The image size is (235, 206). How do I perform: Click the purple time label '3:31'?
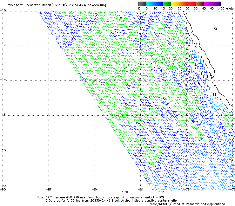pos(161,192)
